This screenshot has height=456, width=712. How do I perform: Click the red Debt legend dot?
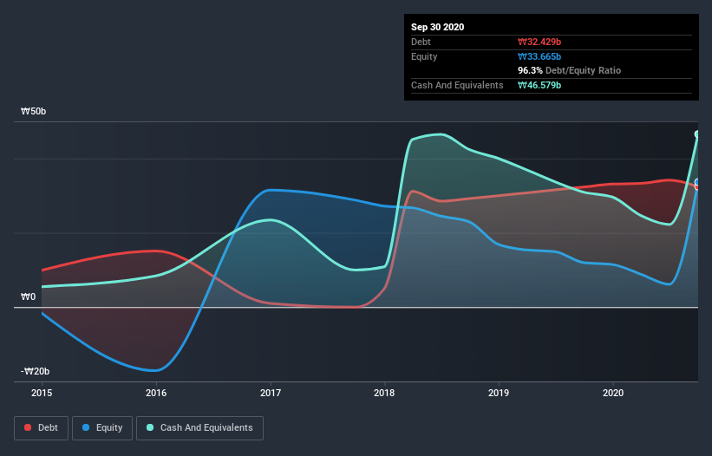[28, 427]
